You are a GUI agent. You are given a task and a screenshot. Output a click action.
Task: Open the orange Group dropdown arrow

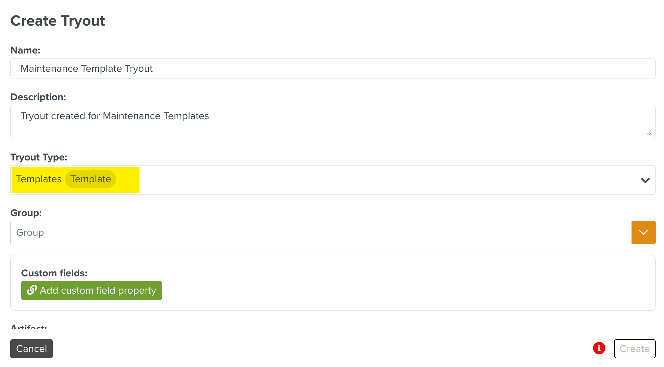pos(643,232)
